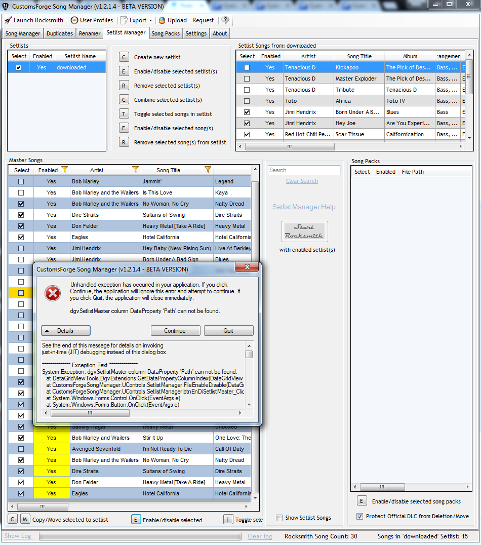481x545 pixels.
Task: Click Enable/disable selected song(s) icon
Action: coord(124,128)
